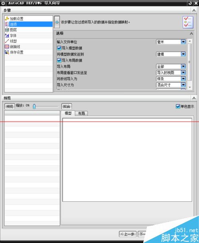Click the checklist icon beside the step description
The image size is (199, 243).
click(188, 22)
